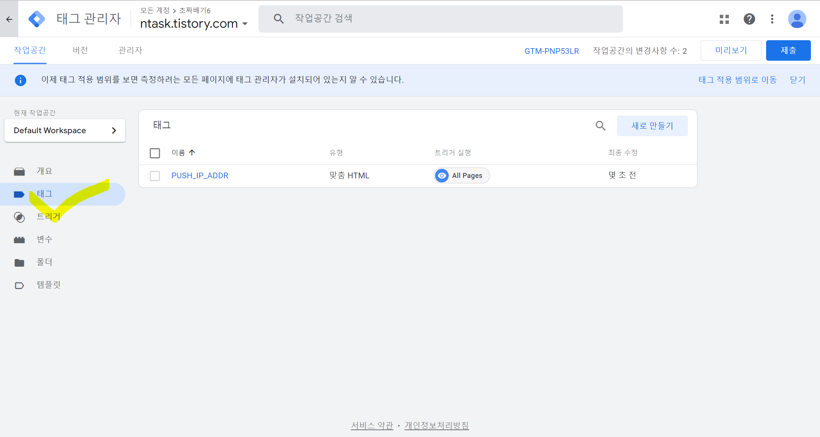Viewport: 820px width, 437px height.
Task: Click the Tag Manager logo icon
Action: (37, 19)
